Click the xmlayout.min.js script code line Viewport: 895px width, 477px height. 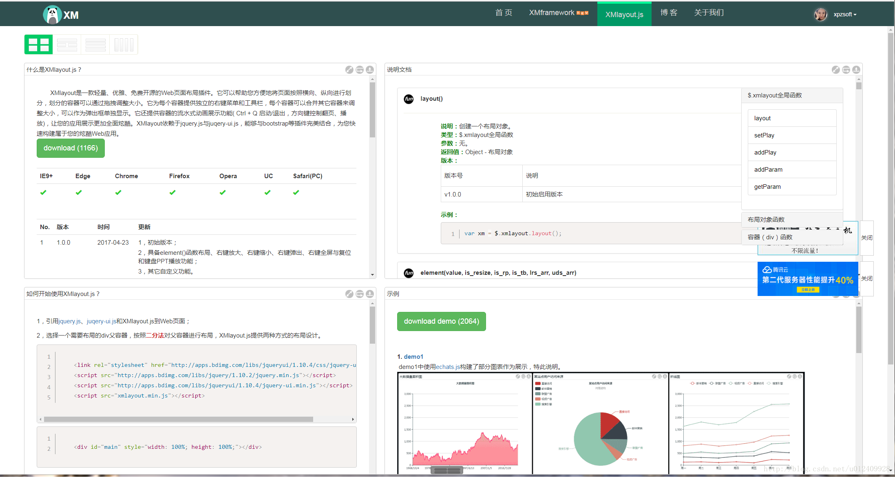click(139, 396)
